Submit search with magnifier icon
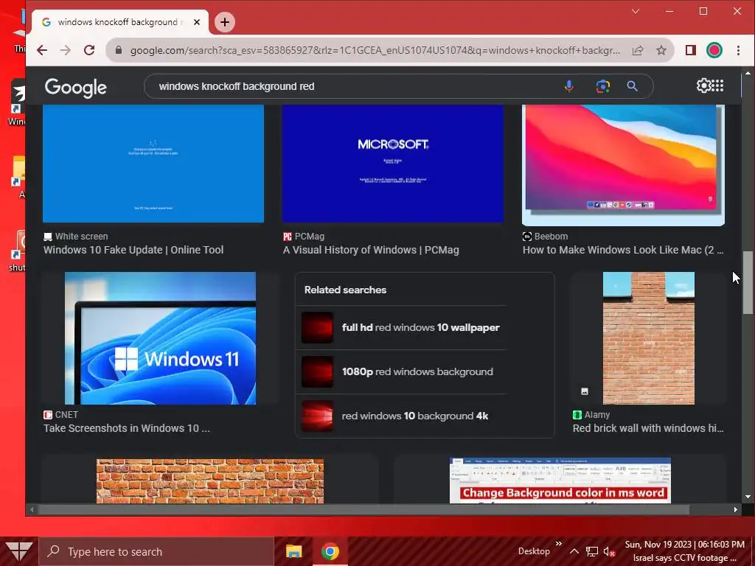 [x=632, y=86]
